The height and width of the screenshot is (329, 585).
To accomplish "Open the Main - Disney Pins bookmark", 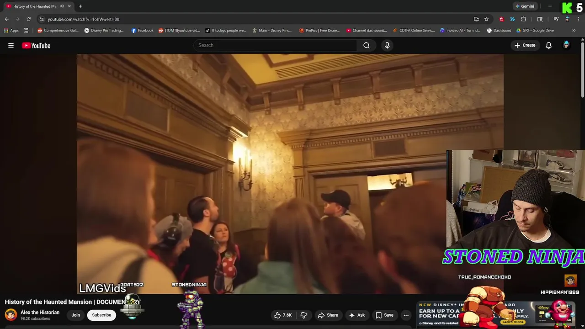I will (x=272, y=31).
